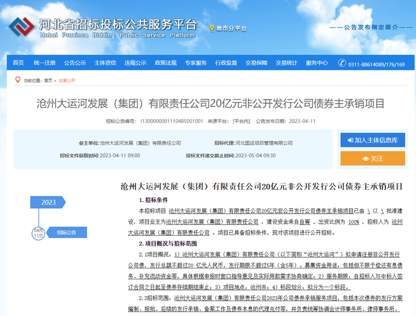
Task: Click the 04月11日 date circle
Action: (38, 232)
